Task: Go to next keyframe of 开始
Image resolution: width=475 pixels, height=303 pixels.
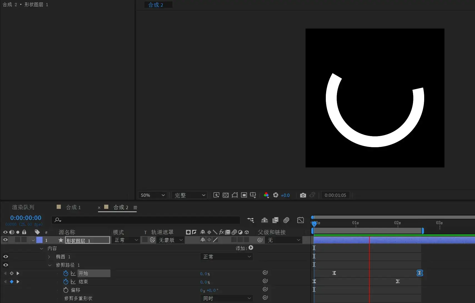Action: 18,273
